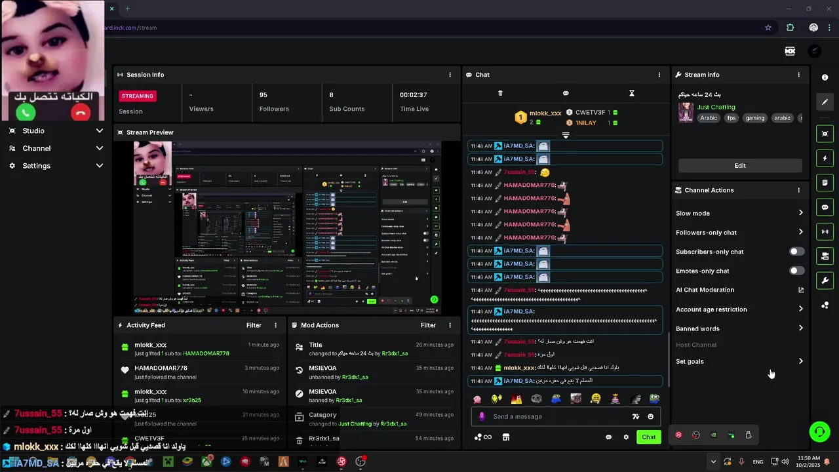Image resolution: width=839 pixels, height=472 pixels.
Task: Click the hourglass icon in chat header
Action: tap(632, 93)
